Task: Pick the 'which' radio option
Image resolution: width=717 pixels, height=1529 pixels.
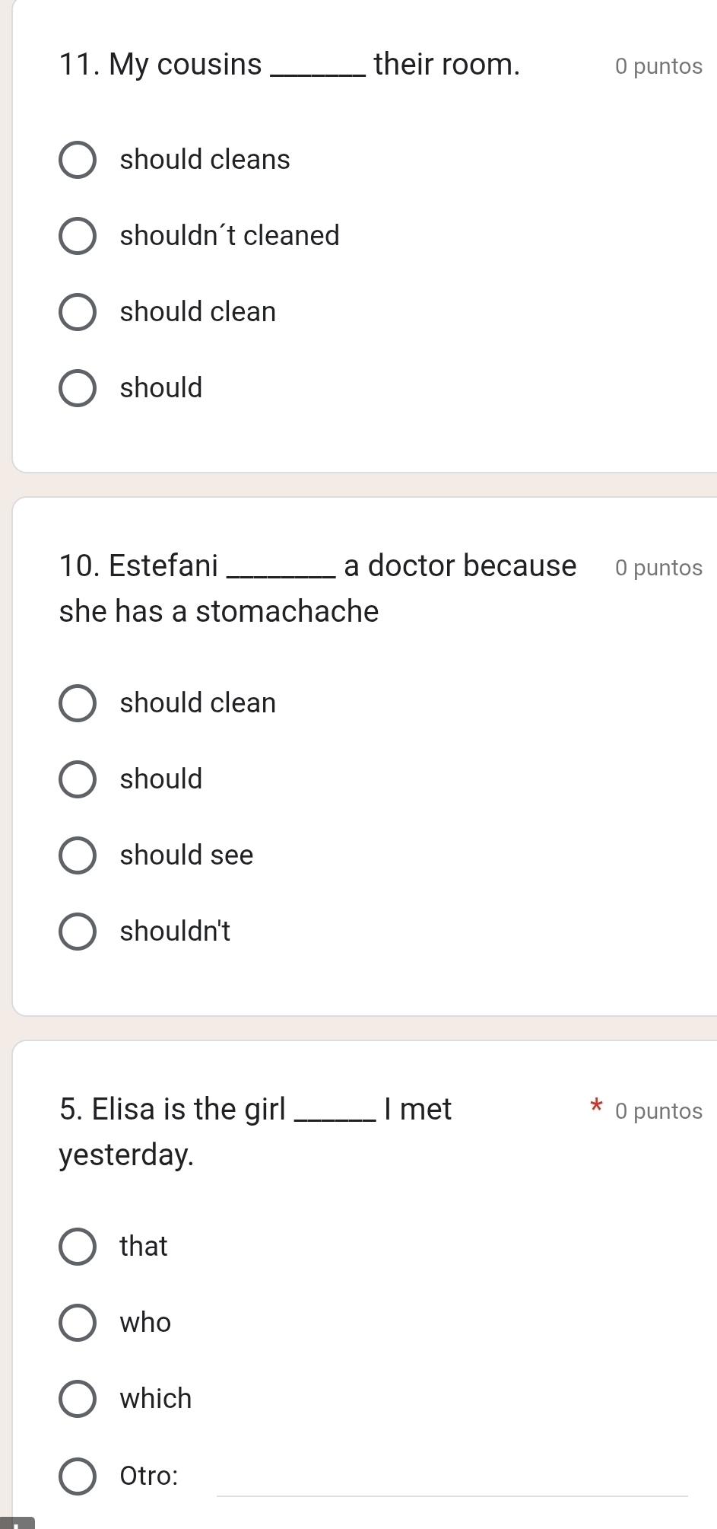Action: click(78, 1399)
